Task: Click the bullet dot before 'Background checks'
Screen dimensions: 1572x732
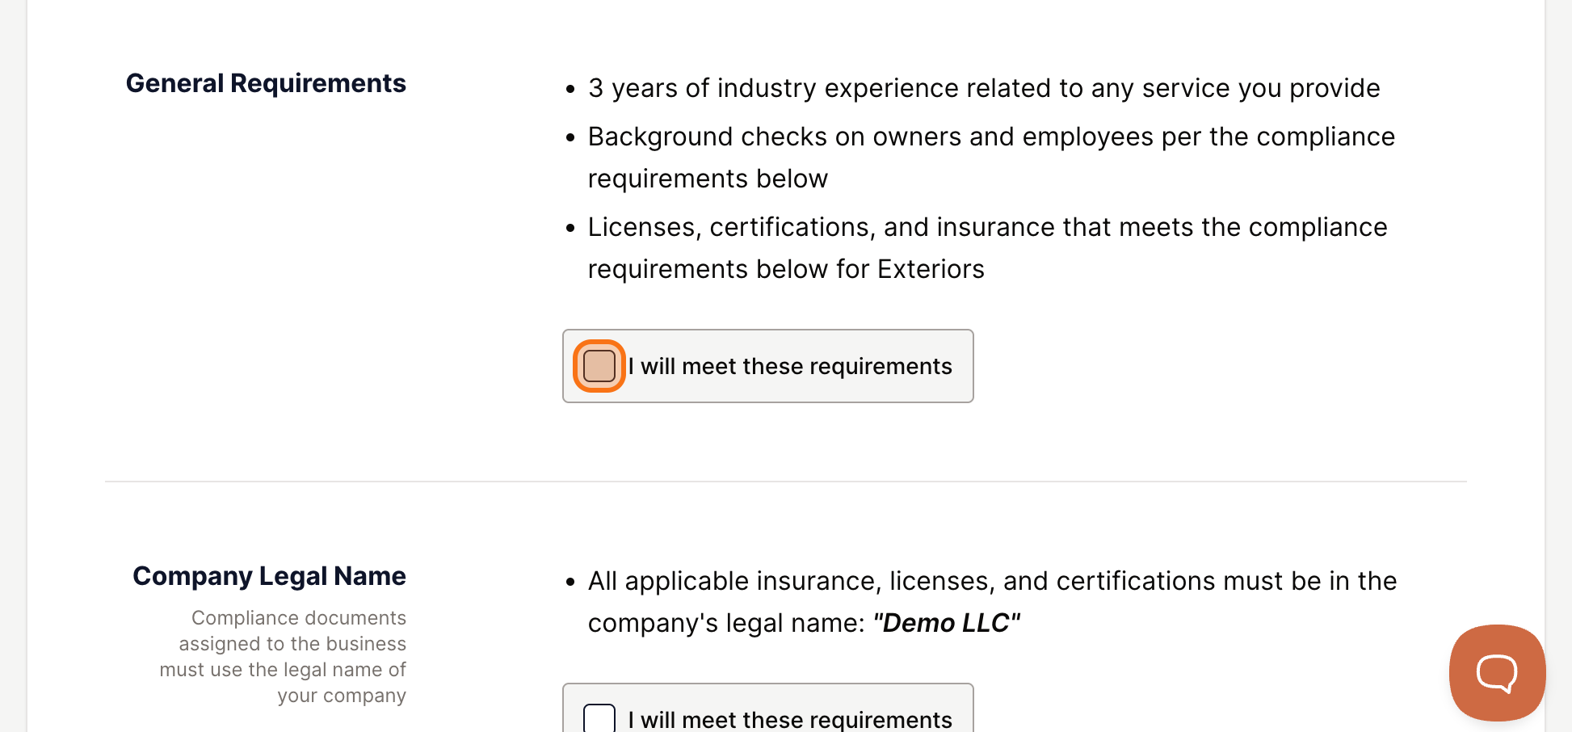Action: point(570,138)
